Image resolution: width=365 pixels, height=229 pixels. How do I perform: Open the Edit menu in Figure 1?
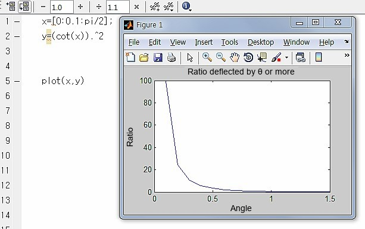point(155,42)
